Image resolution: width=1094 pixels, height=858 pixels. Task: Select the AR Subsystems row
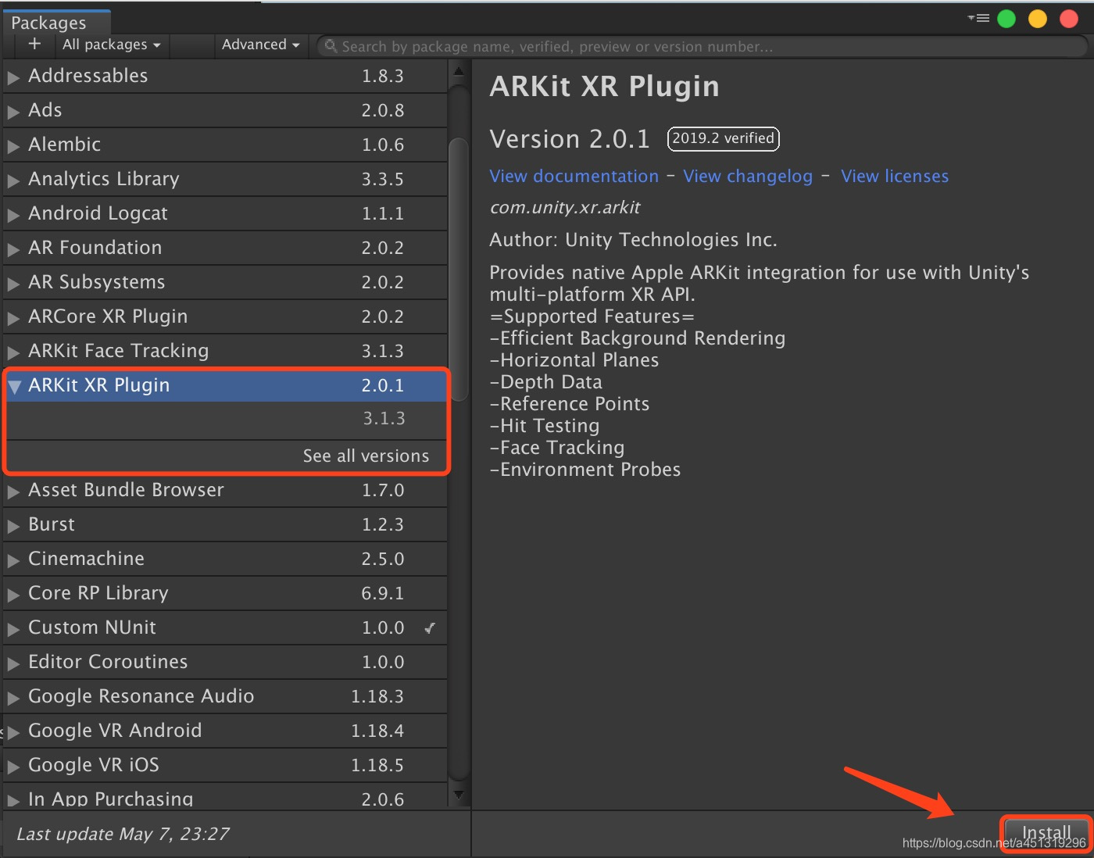click(x=227, y=282)
